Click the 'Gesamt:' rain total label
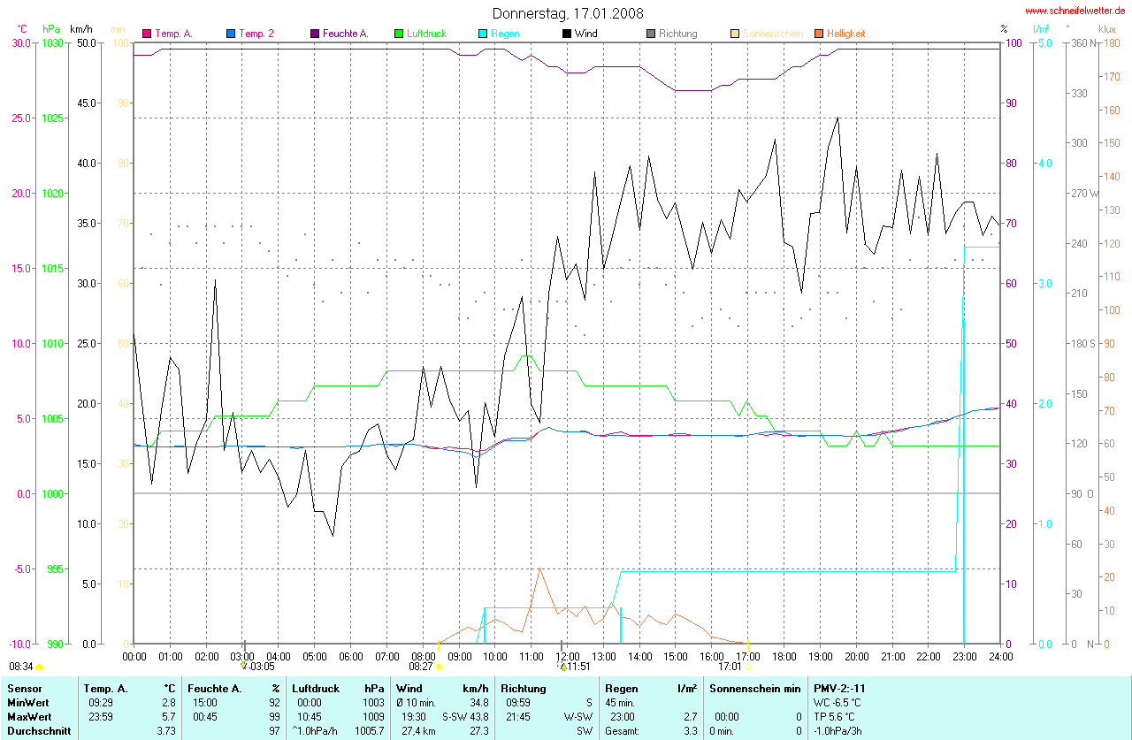1132x740 pixels. 623,732
